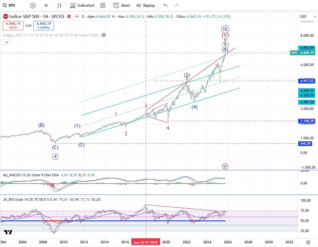Viewport: 318px width, 247px height.
Task: Click the undo arrow
Action: 166,5
